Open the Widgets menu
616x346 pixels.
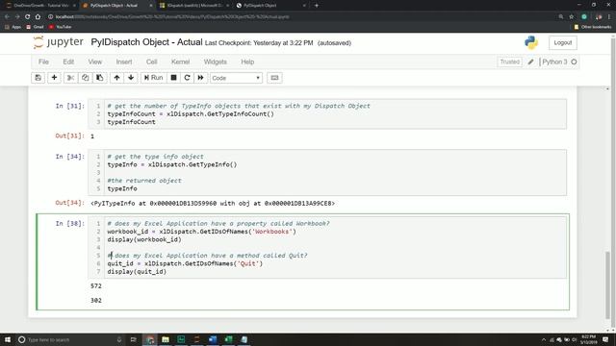[215, 62]
